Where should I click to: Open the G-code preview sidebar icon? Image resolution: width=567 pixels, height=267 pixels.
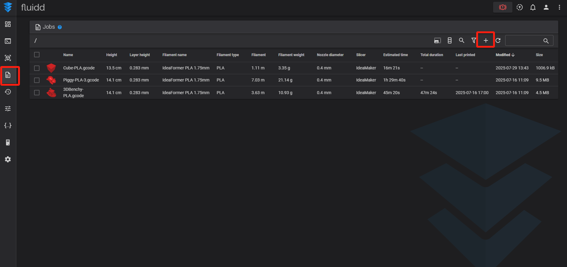[x=8, y=58]
